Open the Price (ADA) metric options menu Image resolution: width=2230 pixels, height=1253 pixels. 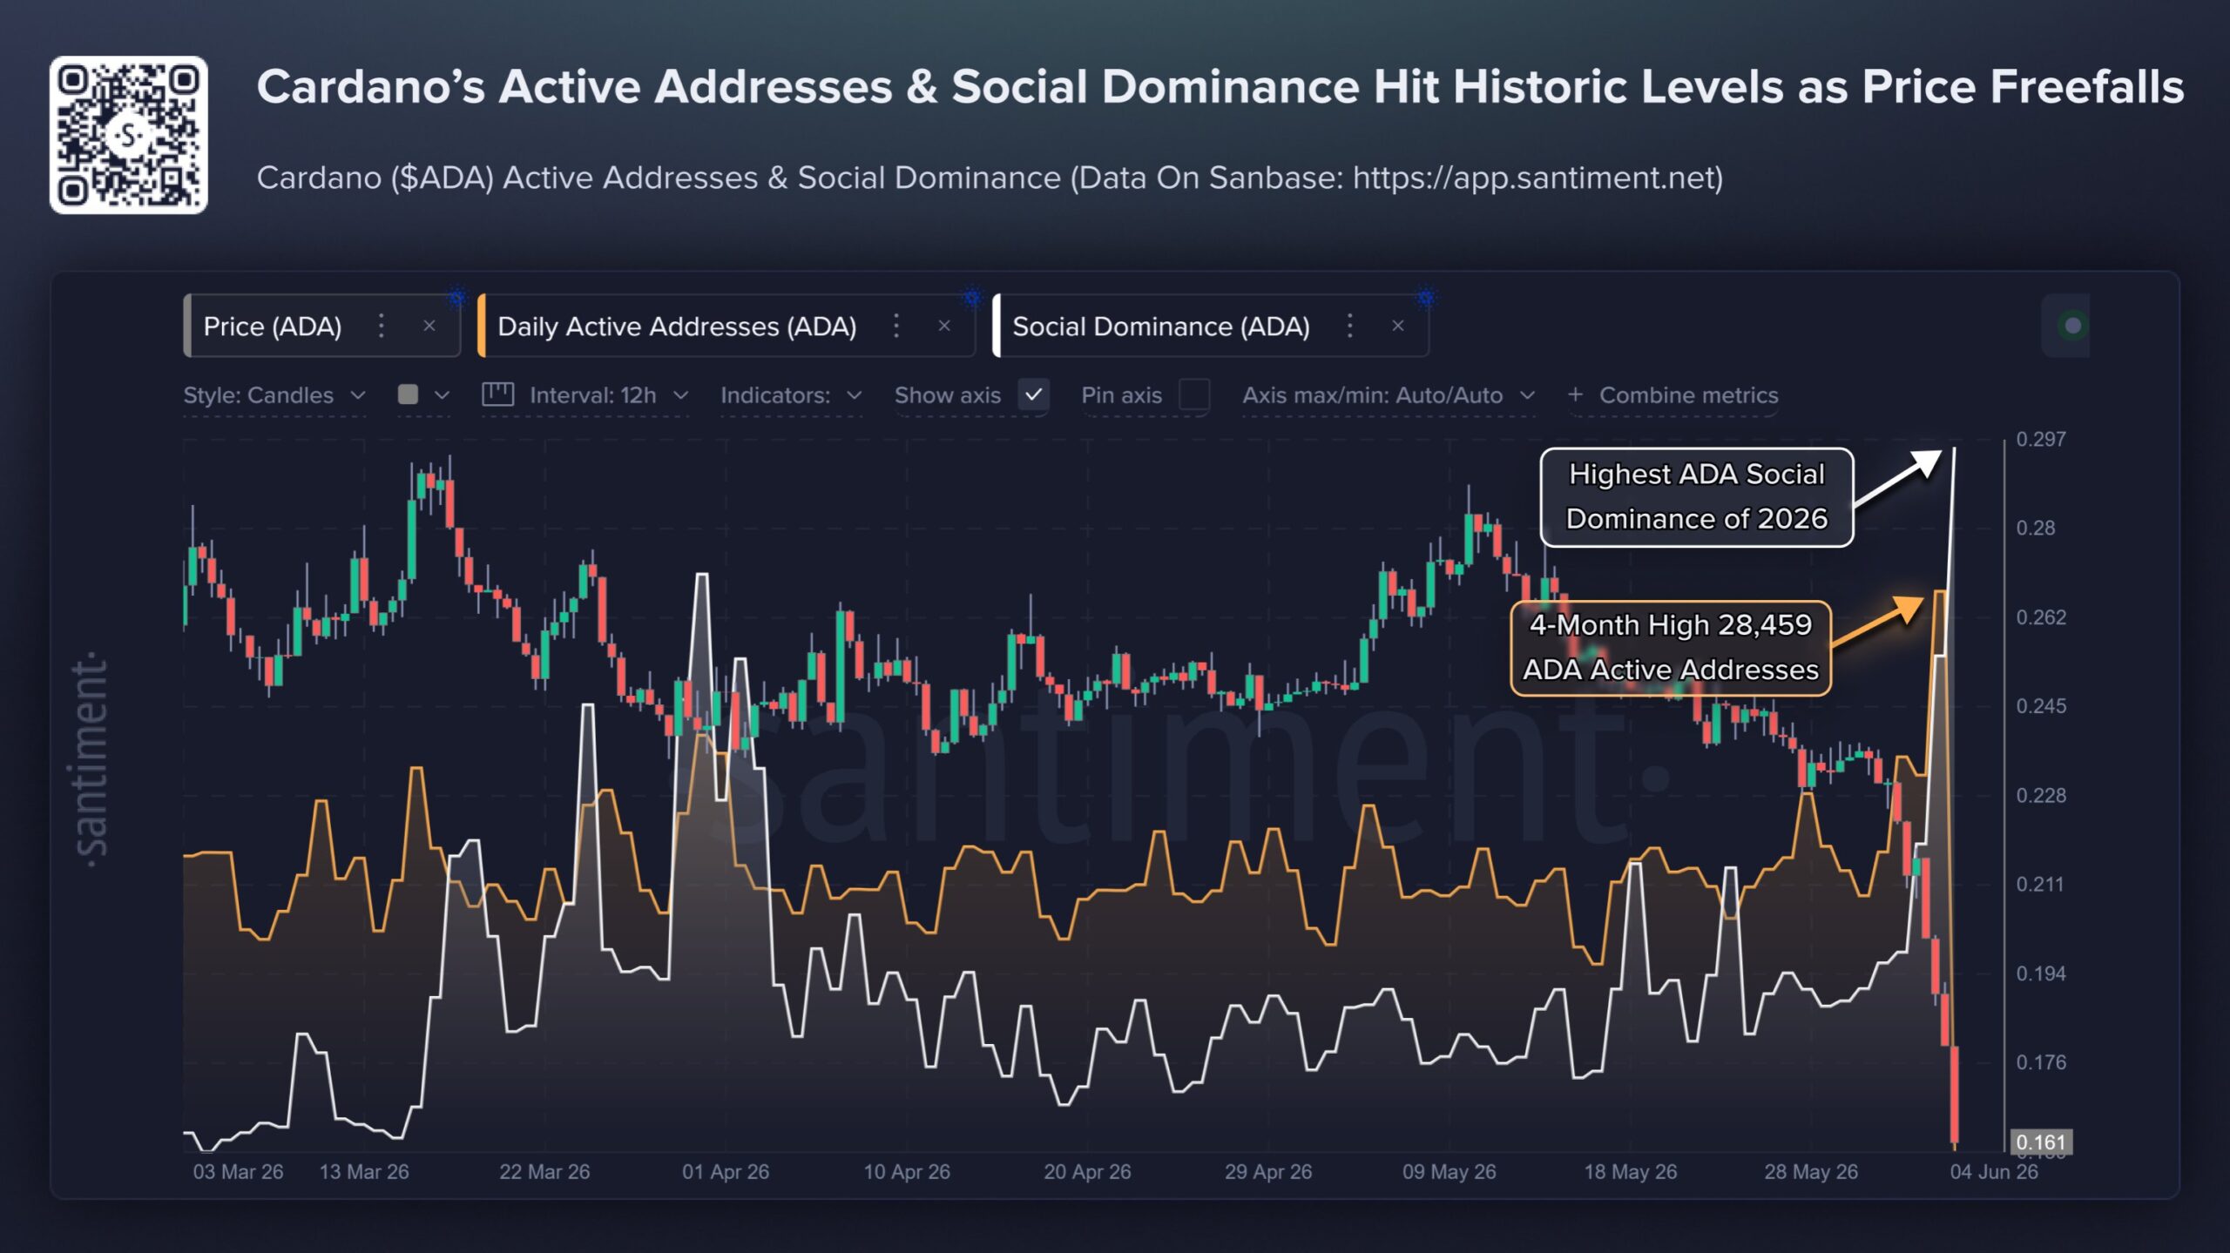(382, 326)
